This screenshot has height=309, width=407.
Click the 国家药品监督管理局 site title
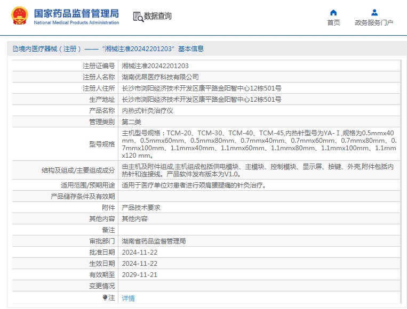tap(76, 14)
